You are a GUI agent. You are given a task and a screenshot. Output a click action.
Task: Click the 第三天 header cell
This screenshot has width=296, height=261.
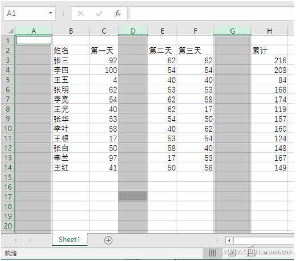coord(195,51)
